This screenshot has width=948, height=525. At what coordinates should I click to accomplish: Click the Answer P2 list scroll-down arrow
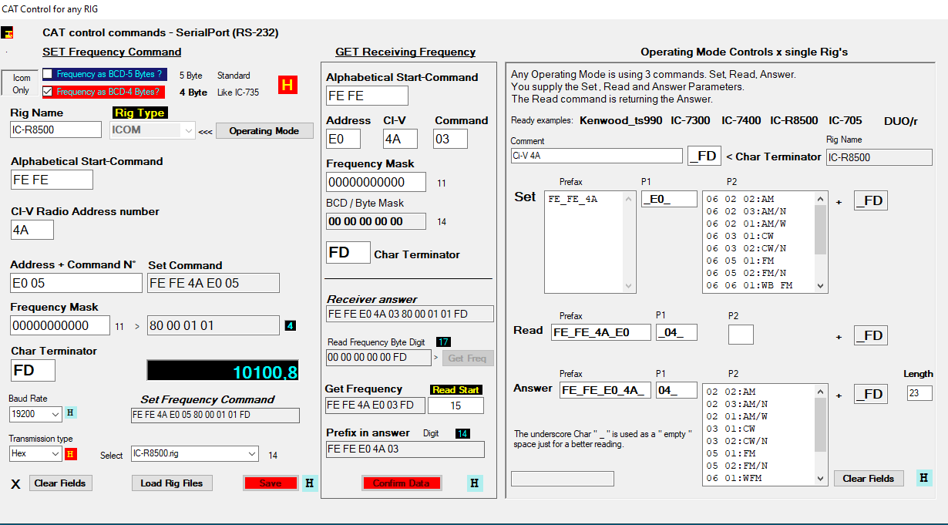tap(821, 478)
